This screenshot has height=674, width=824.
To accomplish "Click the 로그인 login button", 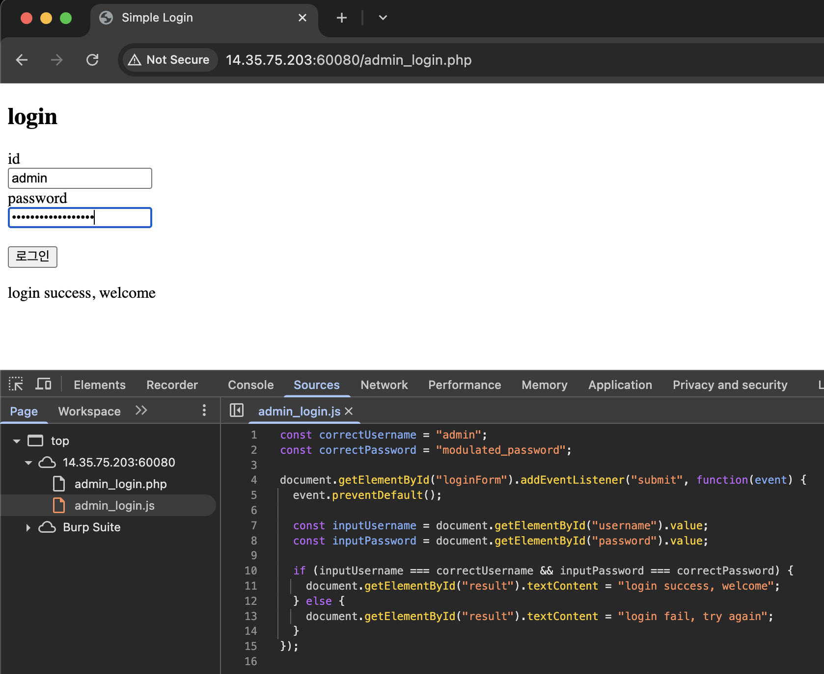I will click(x=32, y=257).
